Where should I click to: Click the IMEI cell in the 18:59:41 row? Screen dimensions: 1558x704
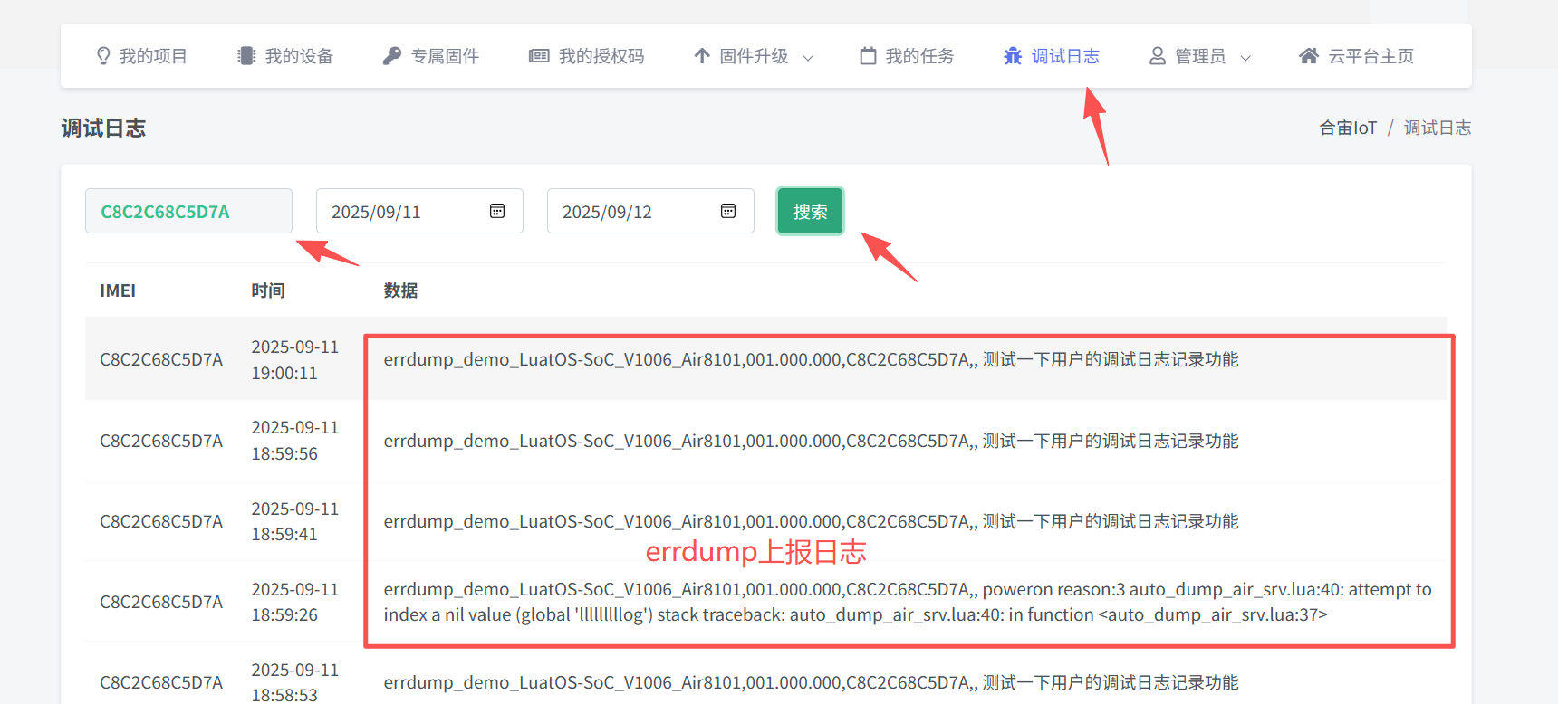coord(161,521)
